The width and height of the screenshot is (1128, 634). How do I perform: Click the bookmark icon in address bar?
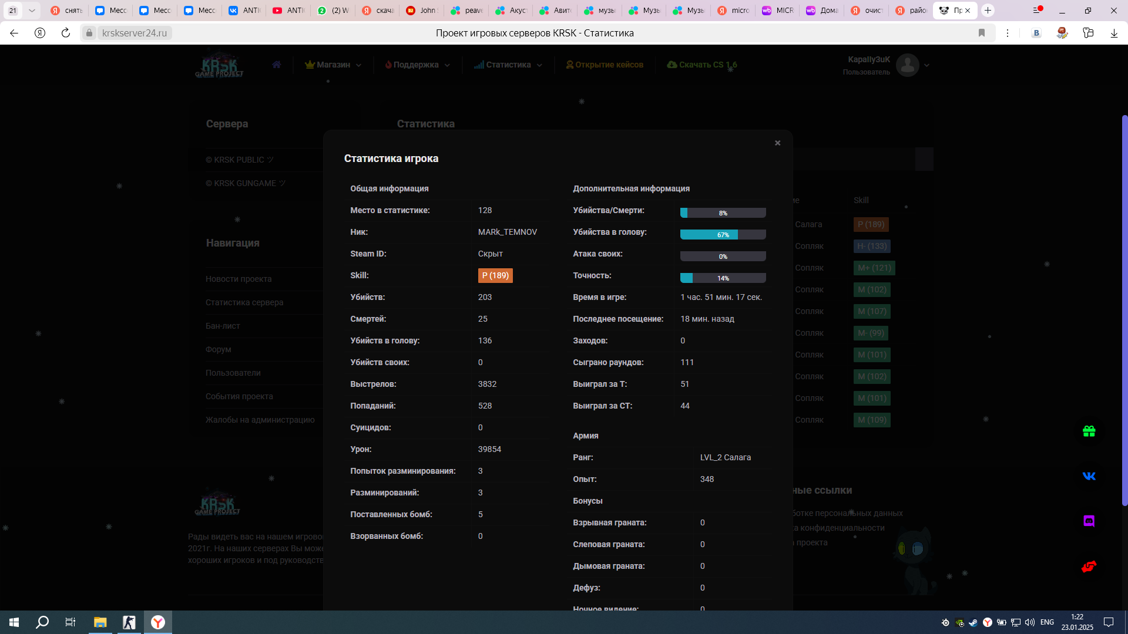point(981,33)
